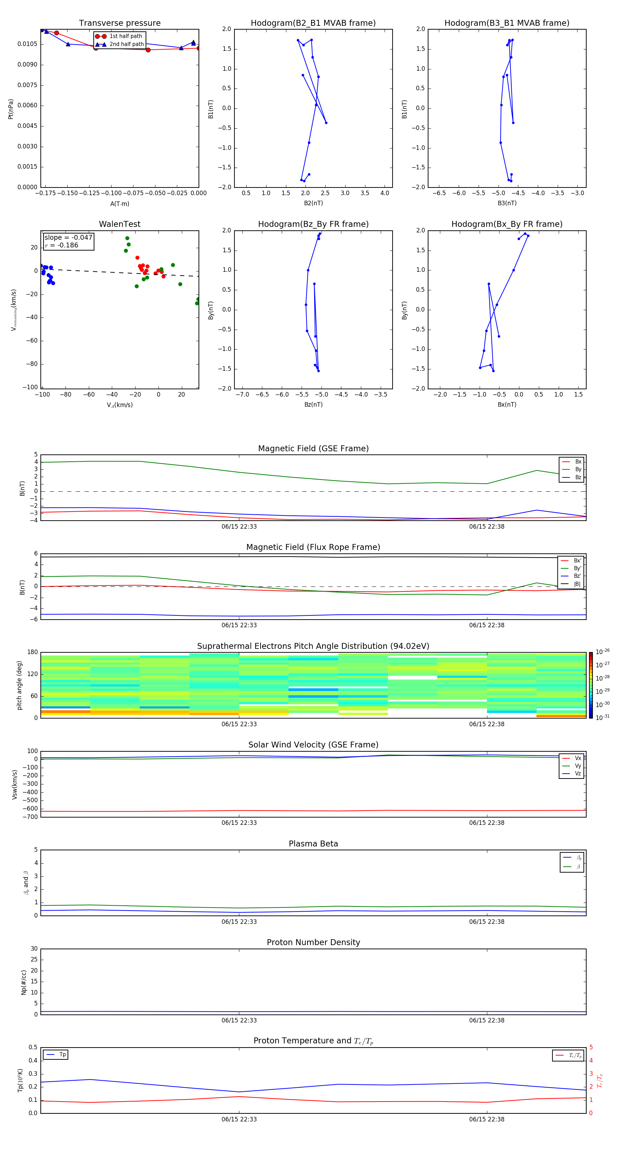Click the 10^-31 colorbar tick label
Screen dimensions: 627x1150
point(603,718)
